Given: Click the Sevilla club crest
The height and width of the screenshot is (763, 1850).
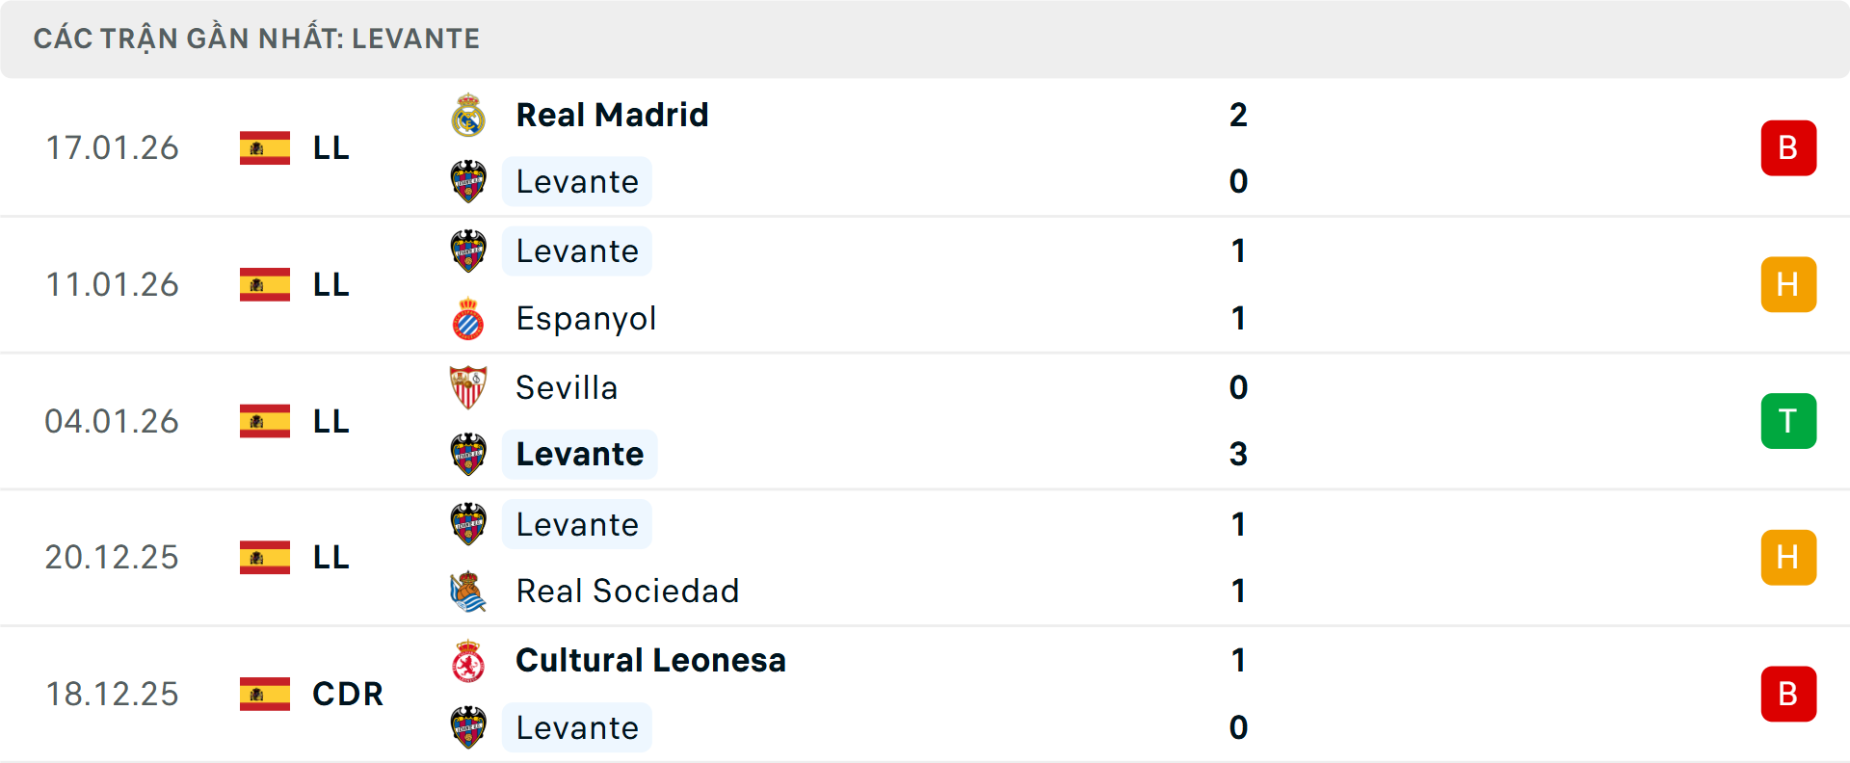Looking at the screenshot, I should (x=468, y=387).
